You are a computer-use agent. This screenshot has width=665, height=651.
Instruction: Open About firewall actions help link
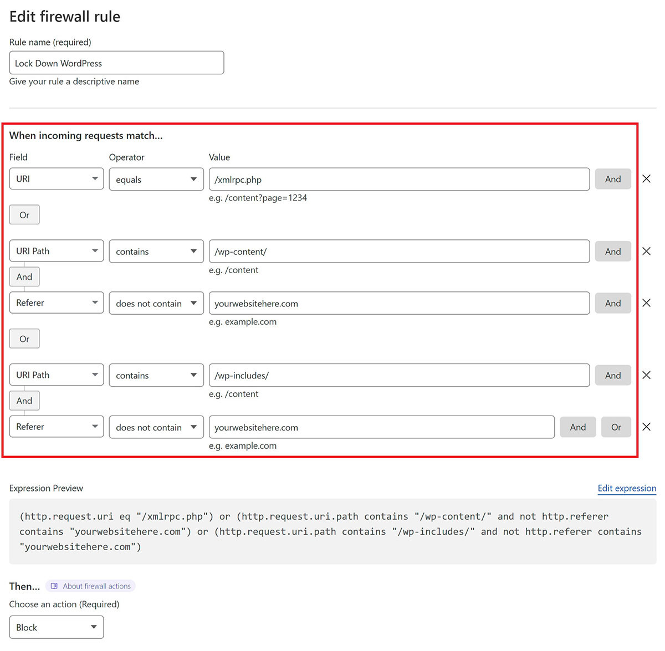[90, 586]
